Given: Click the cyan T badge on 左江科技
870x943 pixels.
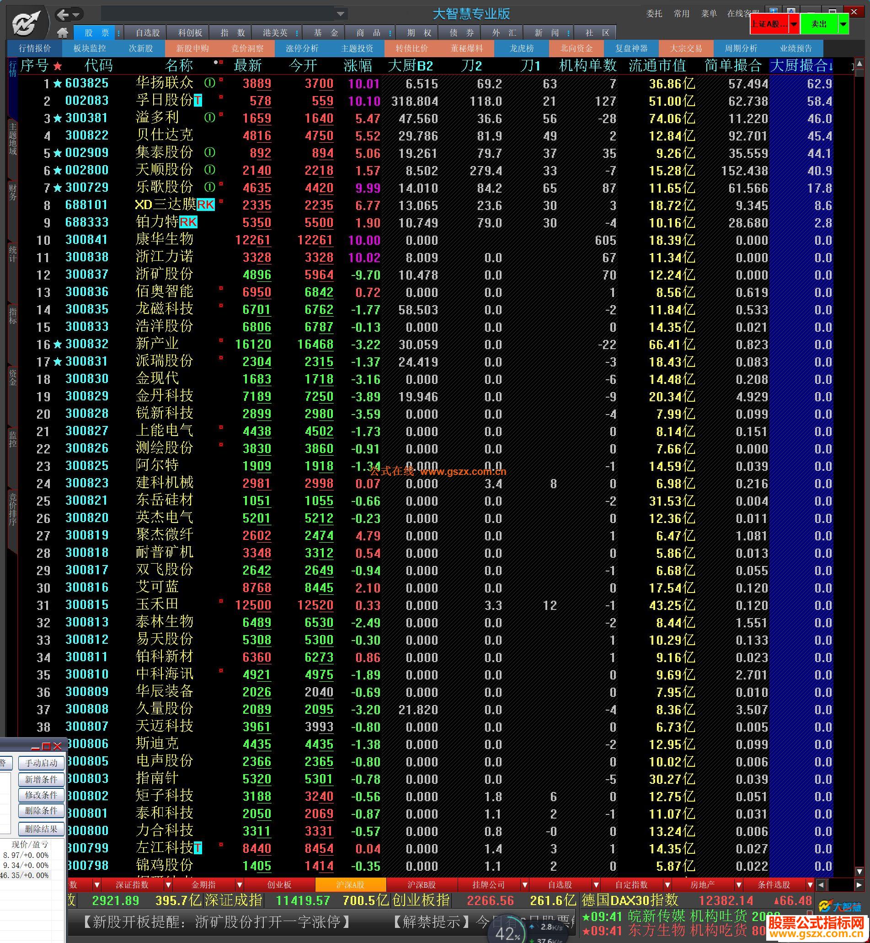Looking at the screenshot, I should pos(197,848).
